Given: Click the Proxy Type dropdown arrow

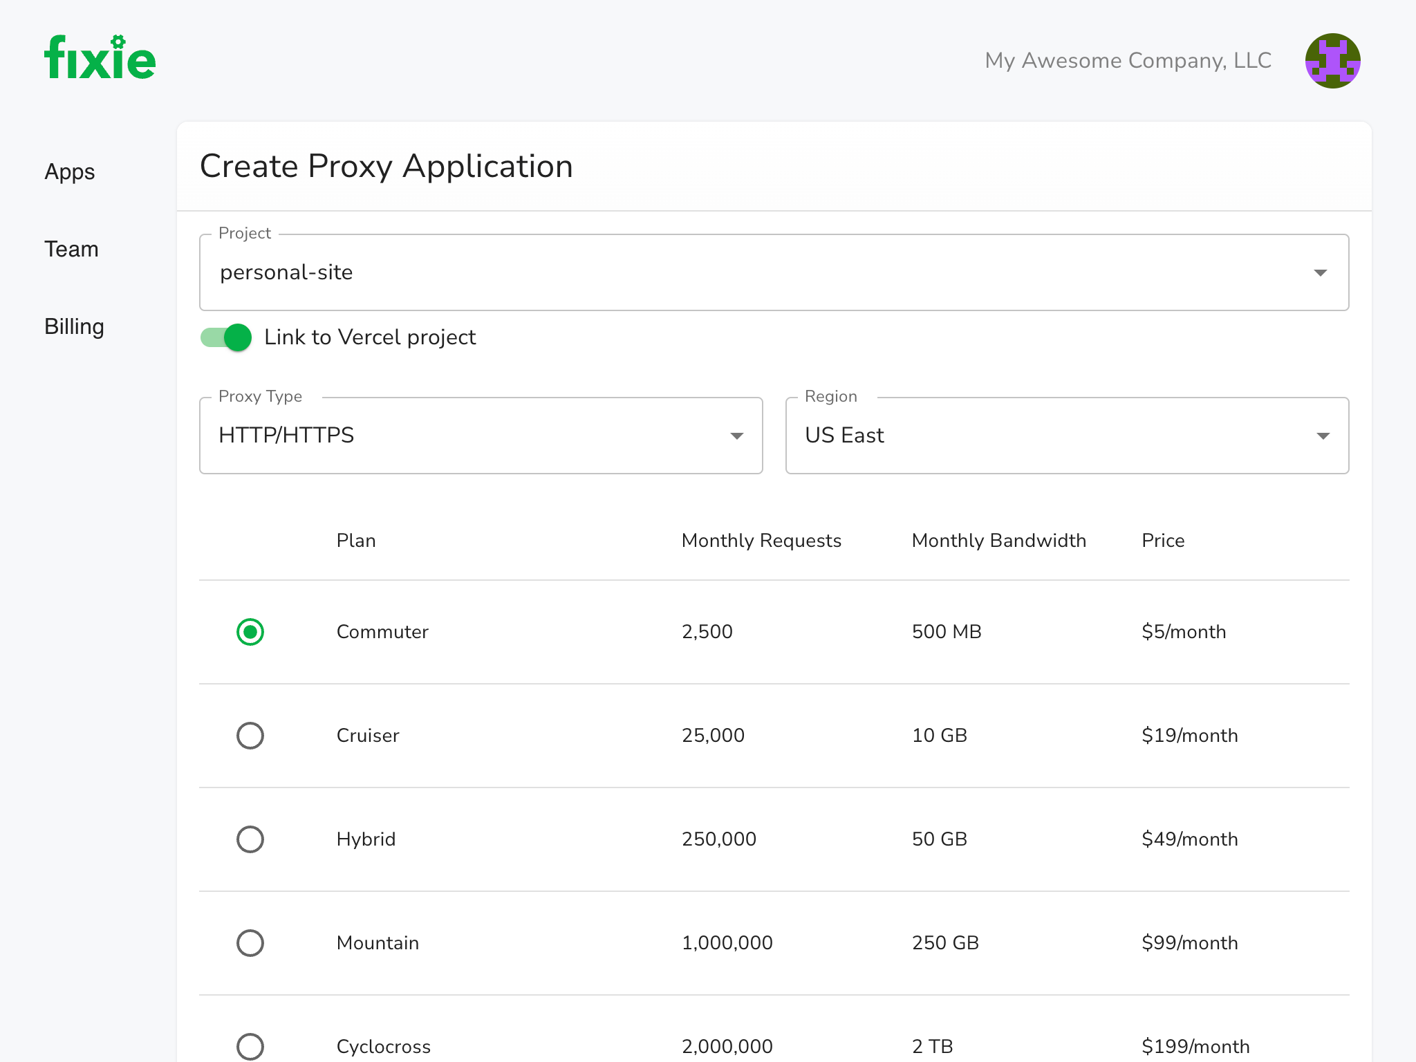Looking at the screenshot, I should tap(736, 436).
